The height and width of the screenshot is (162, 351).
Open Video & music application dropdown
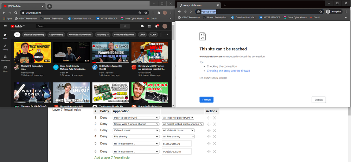click(136, 130)
